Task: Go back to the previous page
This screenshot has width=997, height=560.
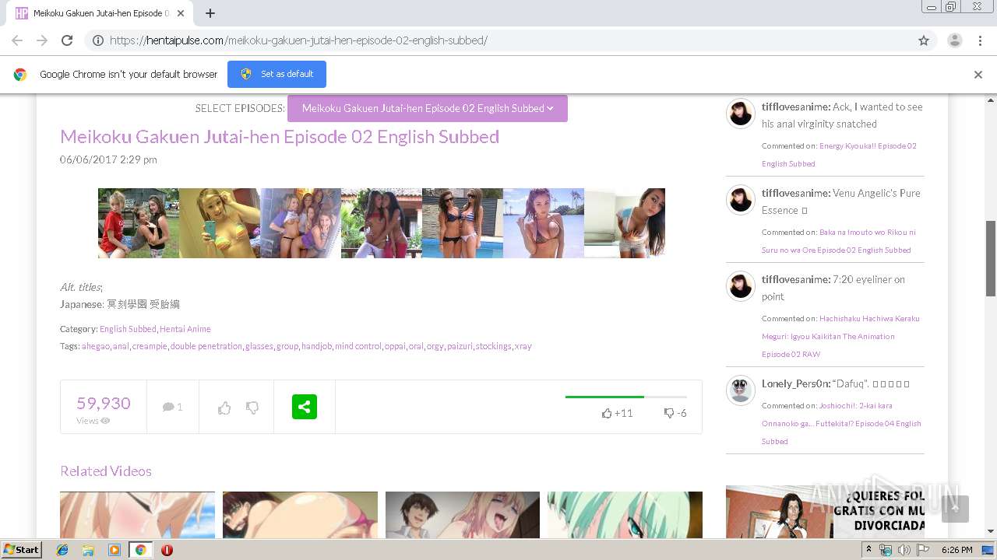Action: (17, 40)
